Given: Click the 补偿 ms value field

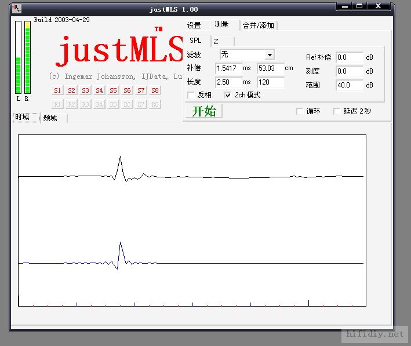Looking at the screenshot, I should tap(228, 68).
